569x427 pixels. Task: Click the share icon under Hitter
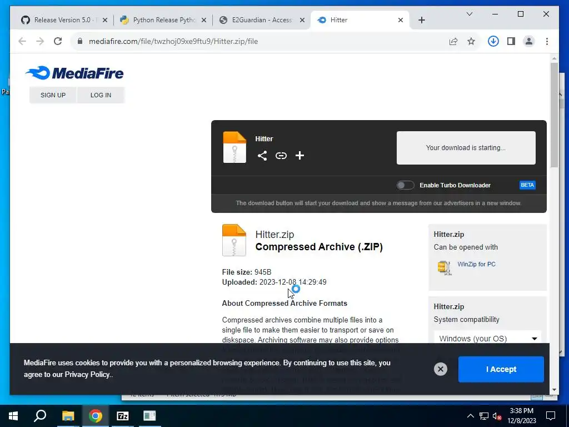tap(262, 156)
